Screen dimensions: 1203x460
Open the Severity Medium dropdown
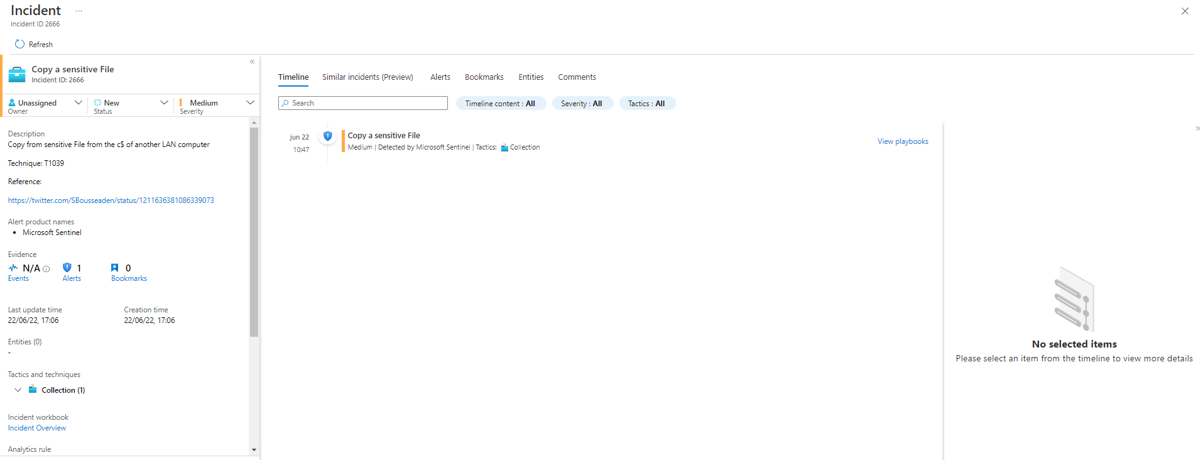[x=250, y=102]
